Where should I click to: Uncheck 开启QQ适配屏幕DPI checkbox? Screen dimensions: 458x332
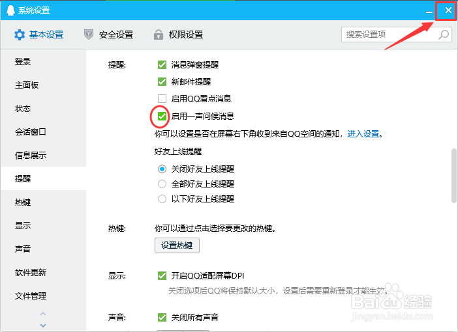[162, 275]
